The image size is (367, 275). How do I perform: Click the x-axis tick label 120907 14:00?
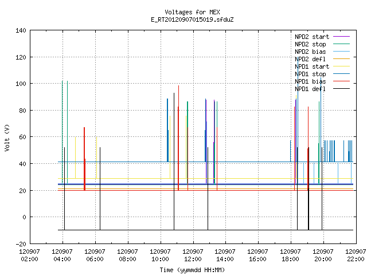225,256
